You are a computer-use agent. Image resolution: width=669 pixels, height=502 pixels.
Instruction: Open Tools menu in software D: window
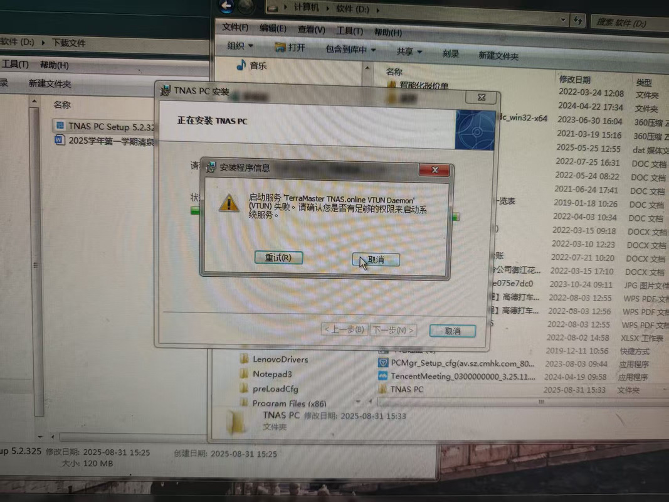click(349, 31)
